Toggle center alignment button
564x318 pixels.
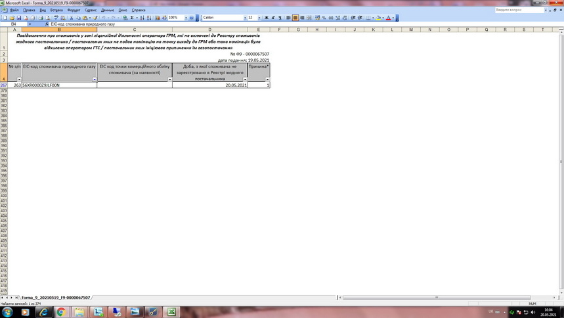295,18
